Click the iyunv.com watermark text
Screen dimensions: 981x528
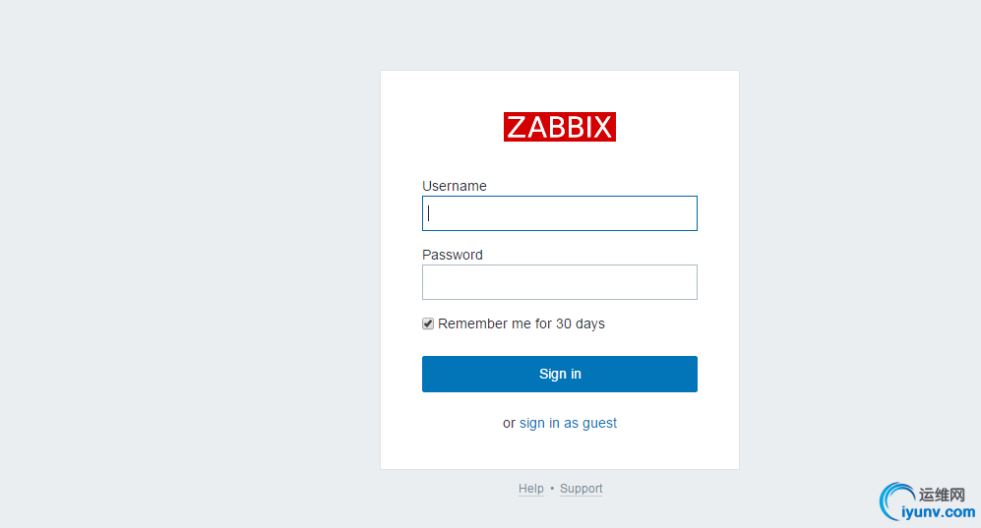point(939,512)
